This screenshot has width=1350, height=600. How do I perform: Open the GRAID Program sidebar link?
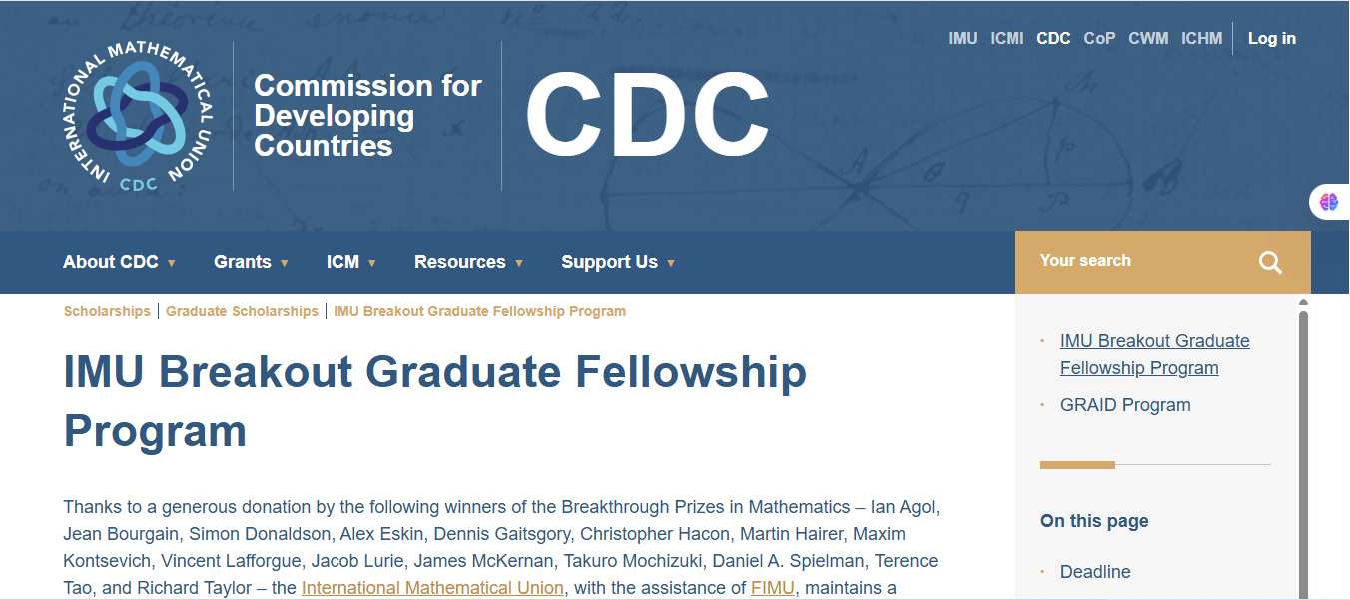tap(1125, 405)
